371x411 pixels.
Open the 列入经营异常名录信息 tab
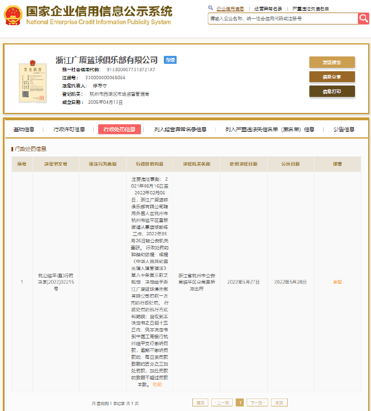click(x=180, y=129)
